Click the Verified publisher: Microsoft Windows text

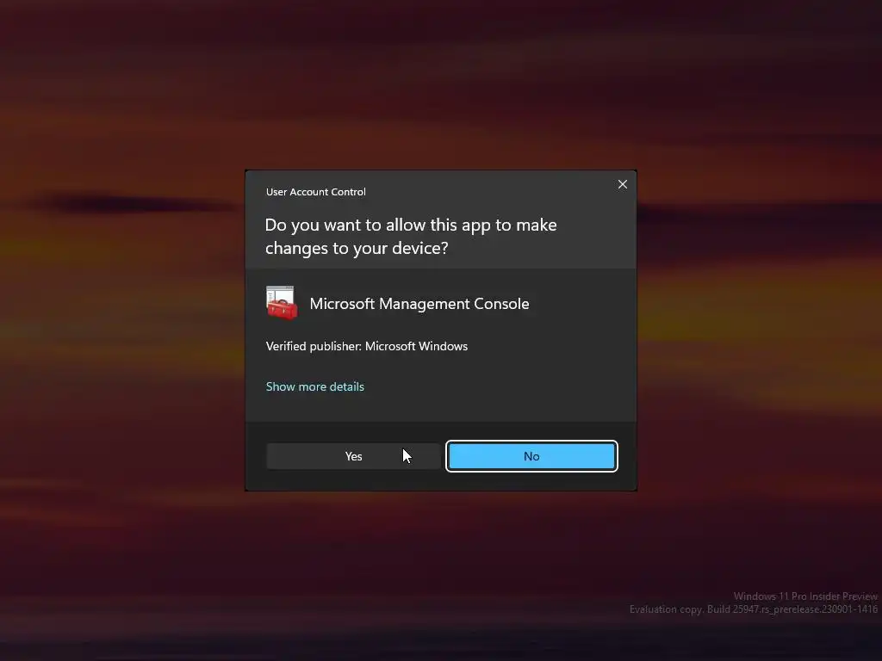pos(367,346)
